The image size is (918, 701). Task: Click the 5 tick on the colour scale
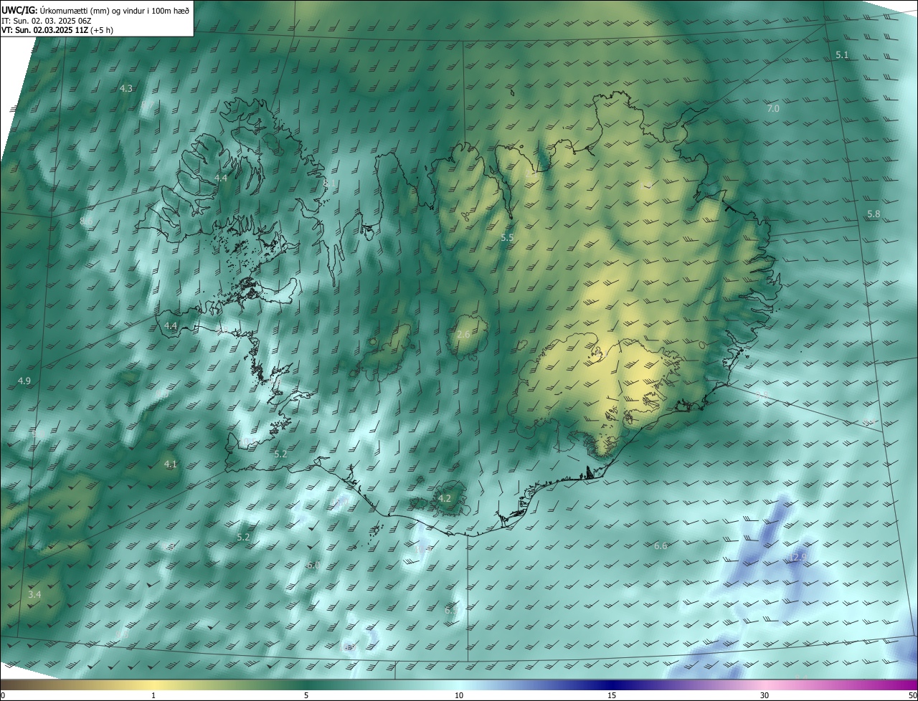306,696
